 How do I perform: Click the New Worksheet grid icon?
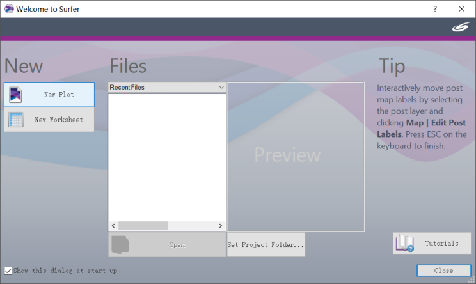click(16, 120)
